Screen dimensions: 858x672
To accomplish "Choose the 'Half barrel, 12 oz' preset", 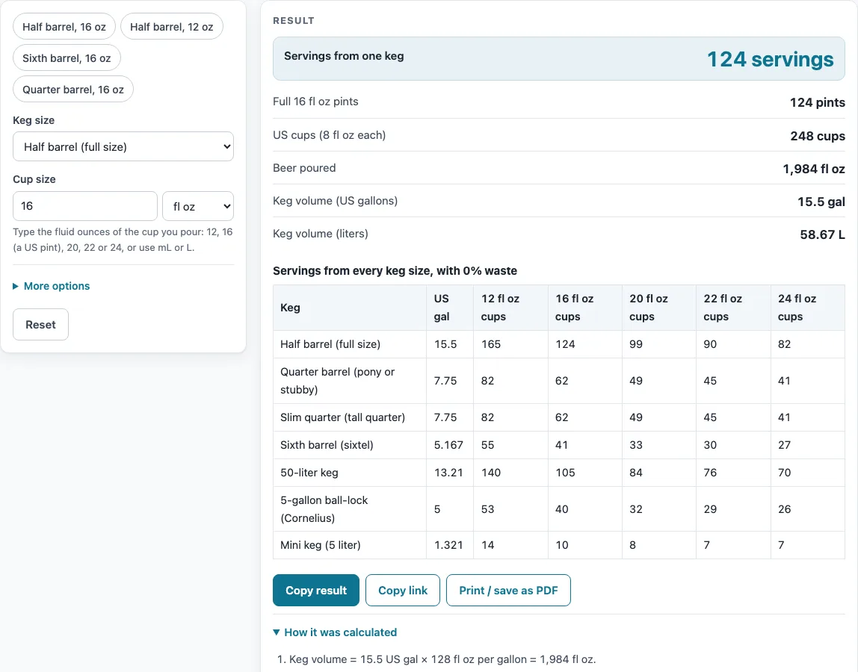I will pos(171,27).
